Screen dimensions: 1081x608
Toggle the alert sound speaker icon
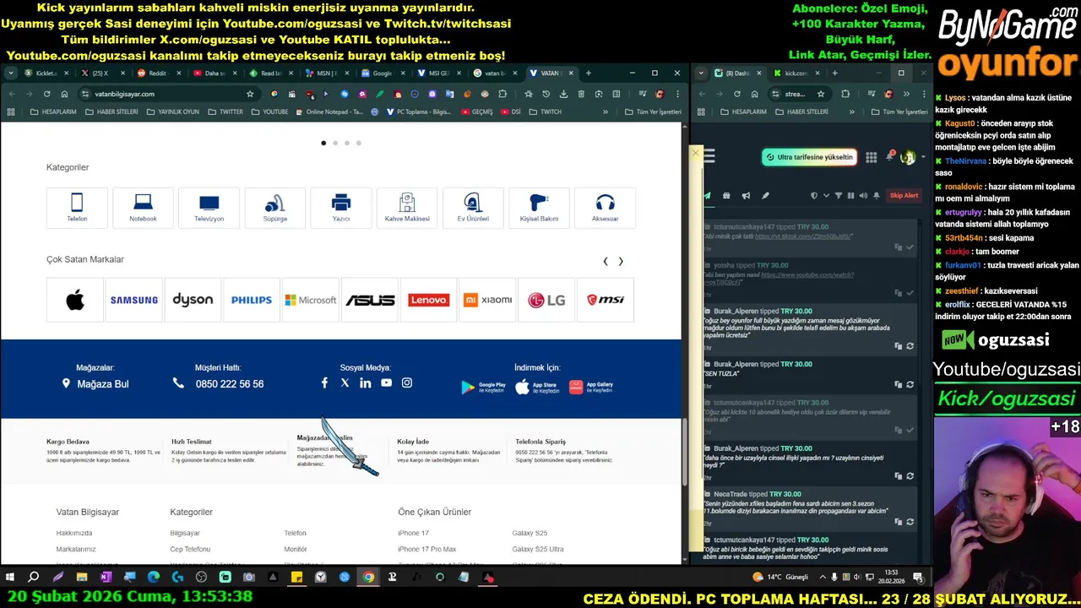(862, 196)
